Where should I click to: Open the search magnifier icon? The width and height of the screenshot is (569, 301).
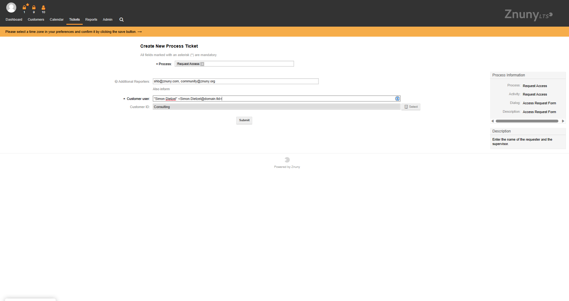122,19
